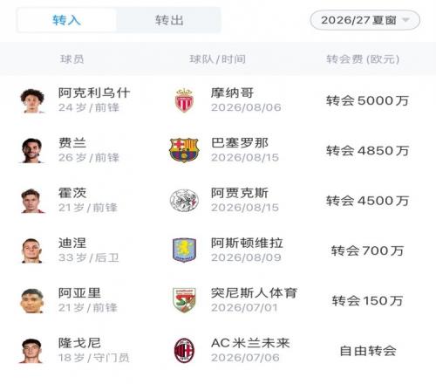Click team name 巴塞罗那

click(240, 143)
